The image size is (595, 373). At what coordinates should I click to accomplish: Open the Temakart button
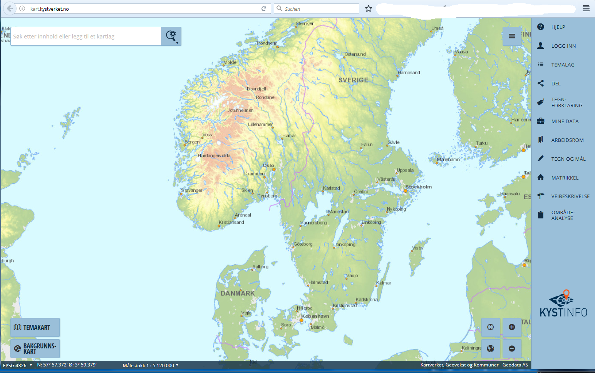tap(35, 328)
